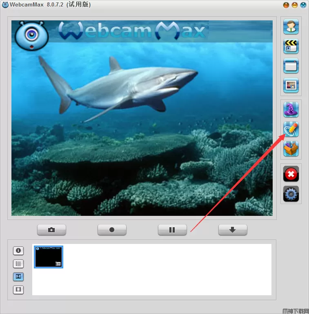Image resolution: width=309 pixels, height=314 pixels.
Task: Open the effects toolbox box icon
Action: pyautogui.click(x=291, y=149)
